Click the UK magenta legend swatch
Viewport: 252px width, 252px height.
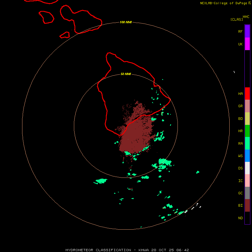pos(247,44)
